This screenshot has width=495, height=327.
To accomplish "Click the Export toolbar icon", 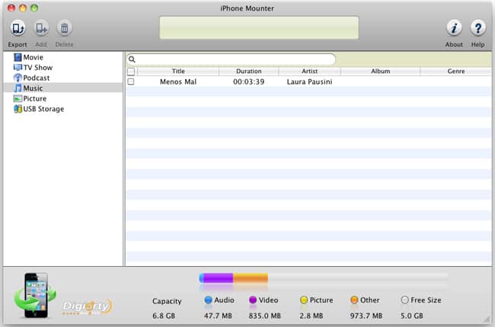I will 18,28.
